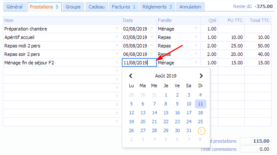The width and height of the screenshot is (277, 155).
Task: Expand name dropdown for Repas soir 2 pers
Action: (117, 54)
